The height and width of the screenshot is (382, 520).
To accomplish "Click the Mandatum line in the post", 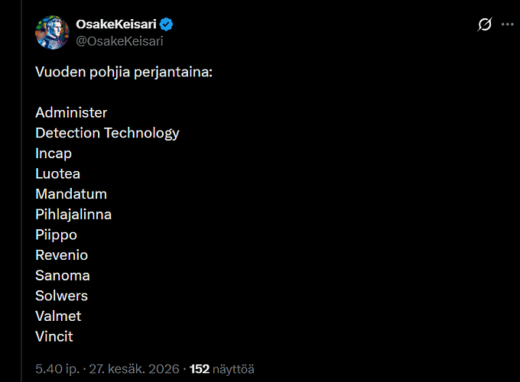I will 71,194.
